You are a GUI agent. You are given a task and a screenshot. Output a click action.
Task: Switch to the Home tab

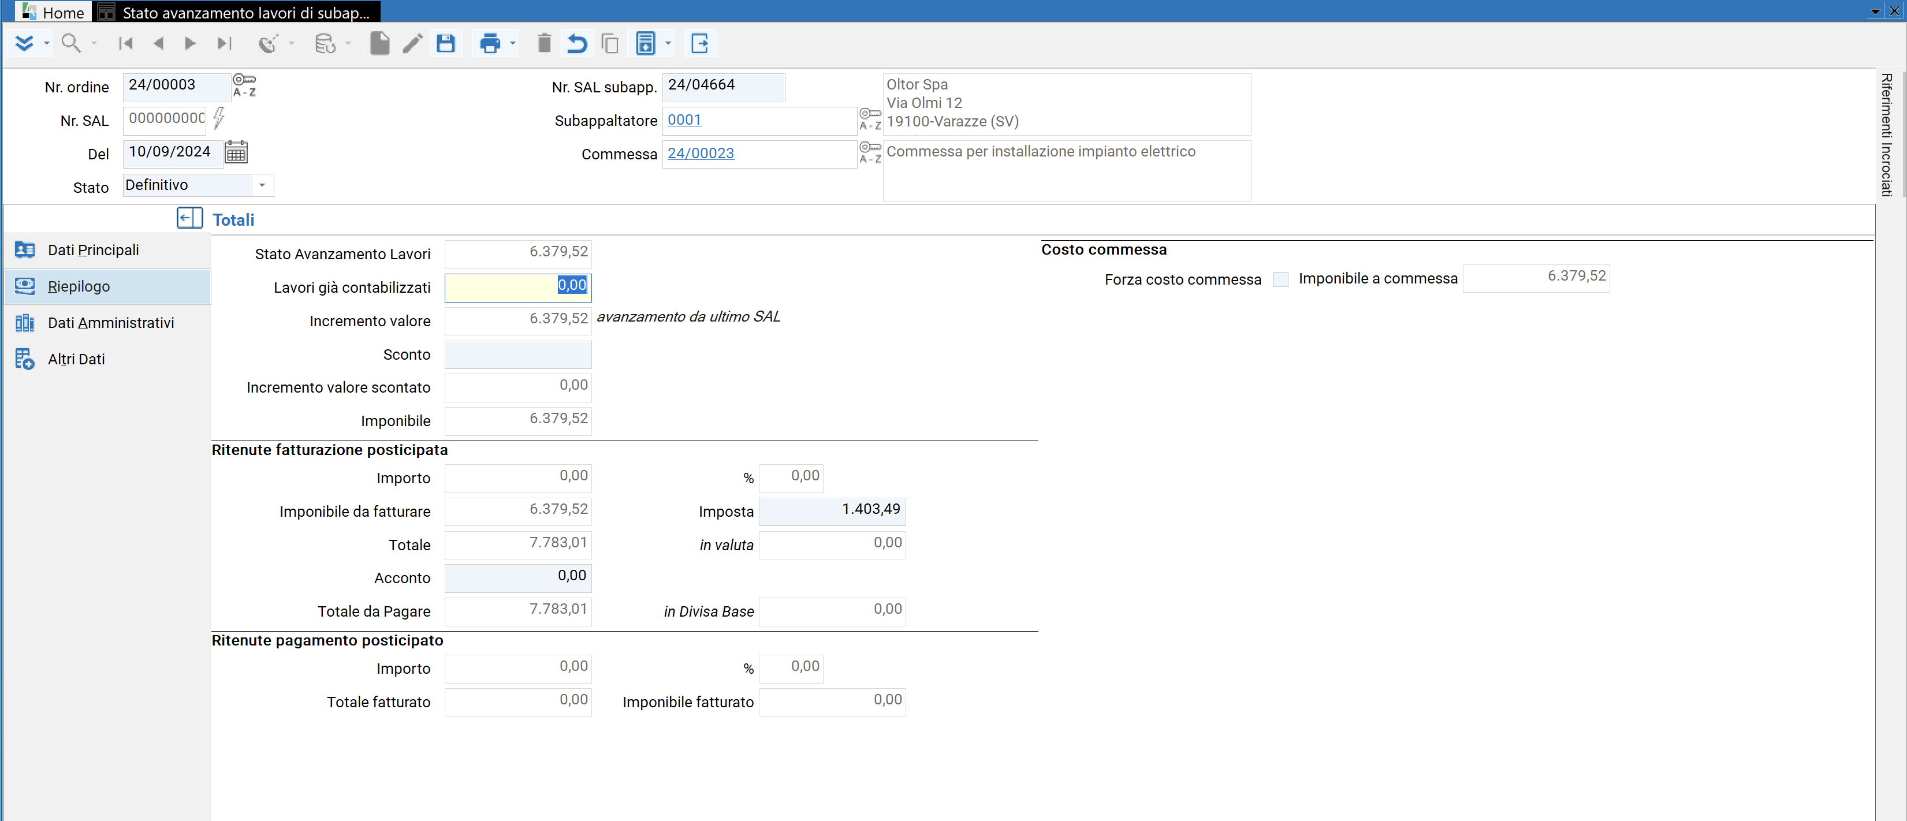53,12
